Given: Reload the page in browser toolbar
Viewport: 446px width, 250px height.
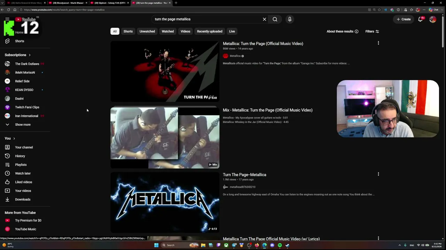Looking at the screenshot, I should (x=8, y=10).
